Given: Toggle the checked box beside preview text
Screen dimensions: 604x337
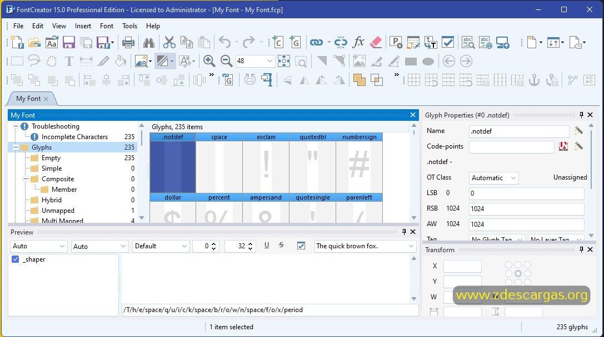Looking at the screenshot, I should 301,246.
